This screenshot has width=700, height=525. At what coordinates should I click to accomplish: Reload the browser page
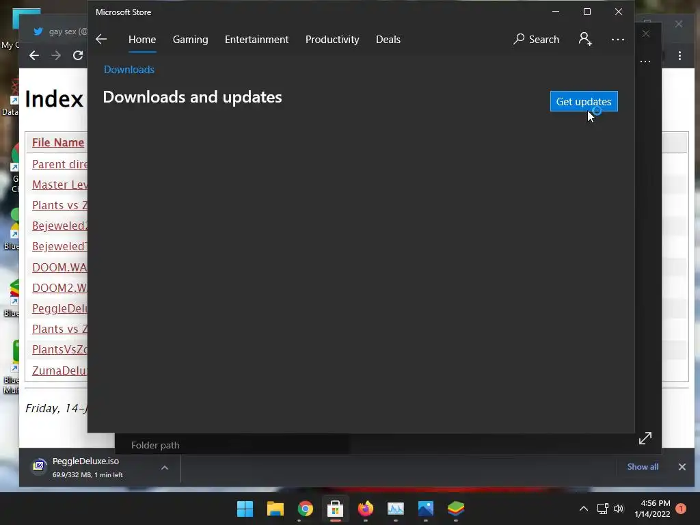click(x=78, y=55)
